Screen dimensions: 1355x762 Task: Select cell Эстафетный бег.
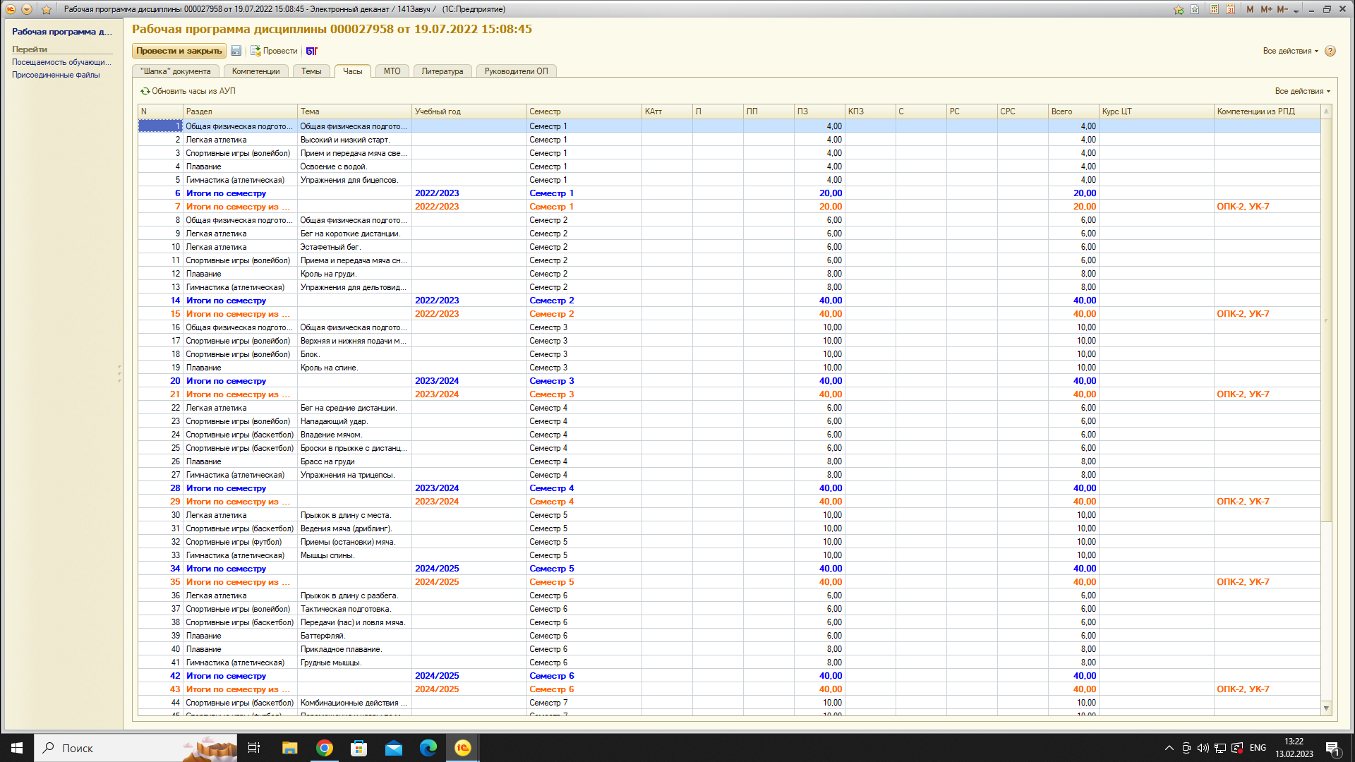[354, 247]
